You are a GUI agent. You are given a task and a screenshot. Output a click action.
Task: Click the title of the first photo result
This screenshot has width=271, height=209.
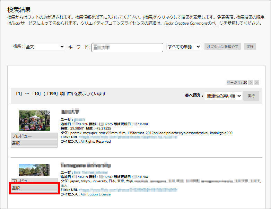pos(70,111)
